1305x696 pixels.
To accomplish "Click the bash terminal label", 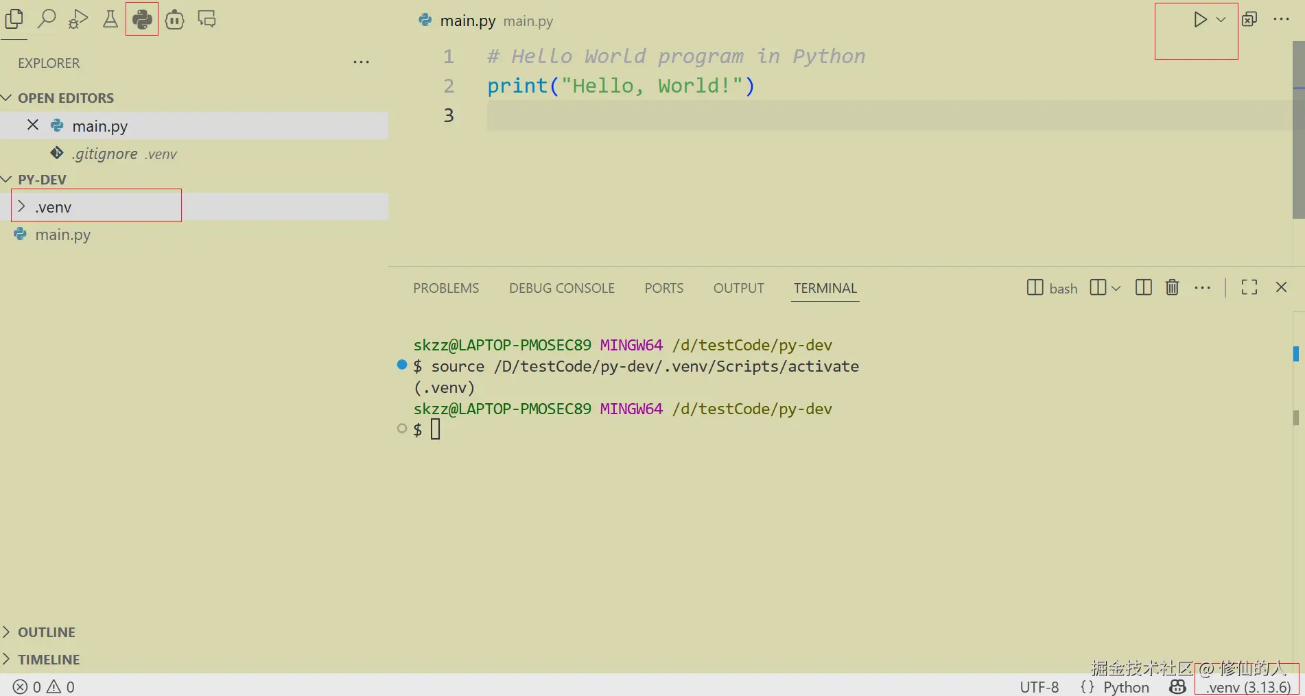I will click(1063, 289).
